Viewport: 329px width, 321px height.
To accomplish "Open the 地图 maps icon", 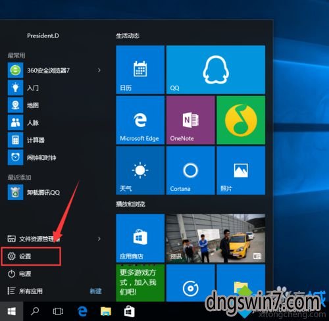I will point(15,105).
